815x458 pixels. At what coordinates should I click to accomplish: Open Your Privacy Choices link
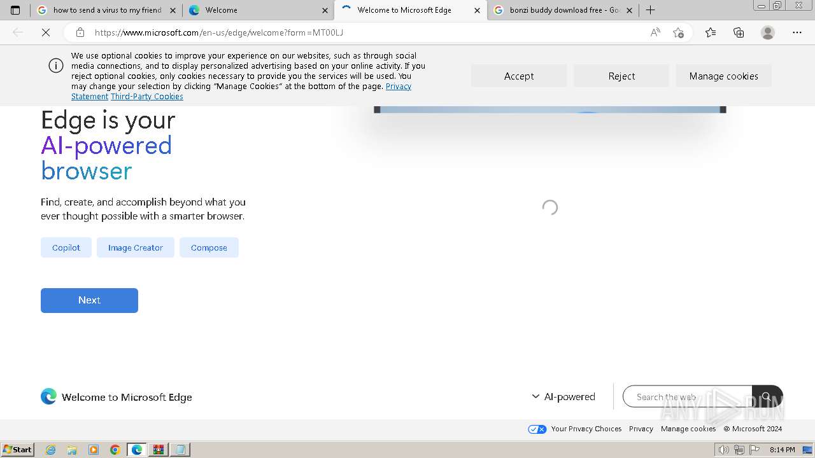[x=575, y=429]
